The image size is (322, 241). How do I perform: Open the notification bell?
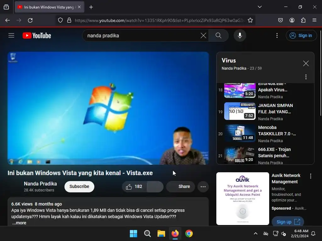coord(314,233)
